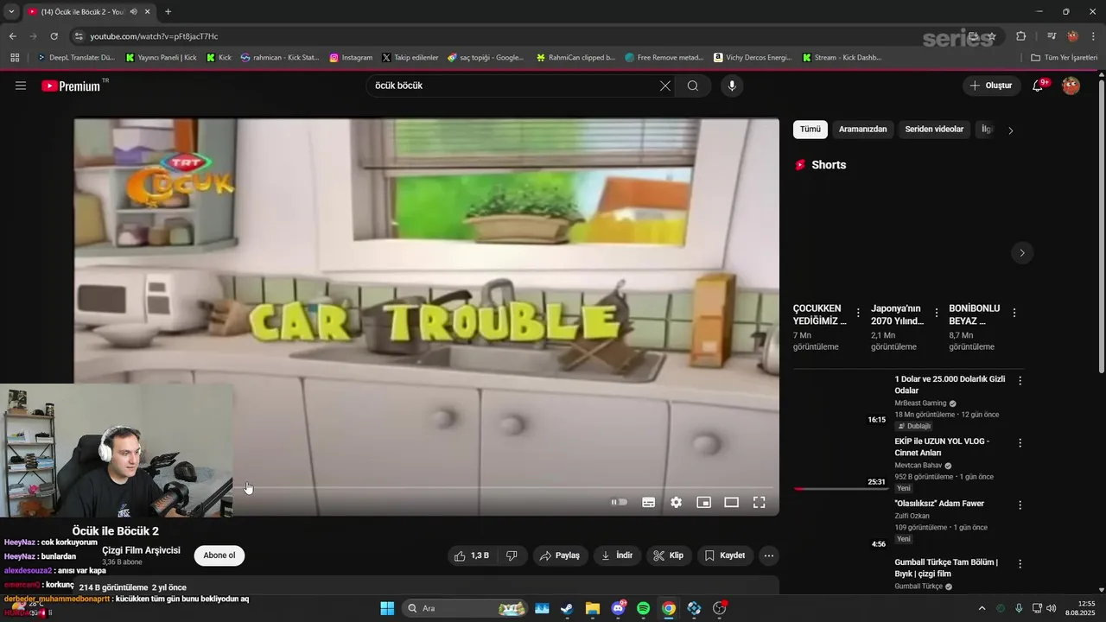
Task: Open a new Chrome tab
Action: tap(168, 11)
